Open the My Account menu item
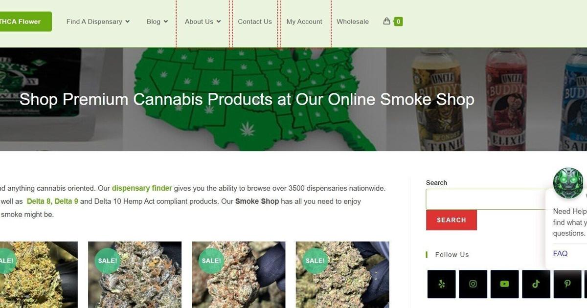 click(x=304, y=22)
